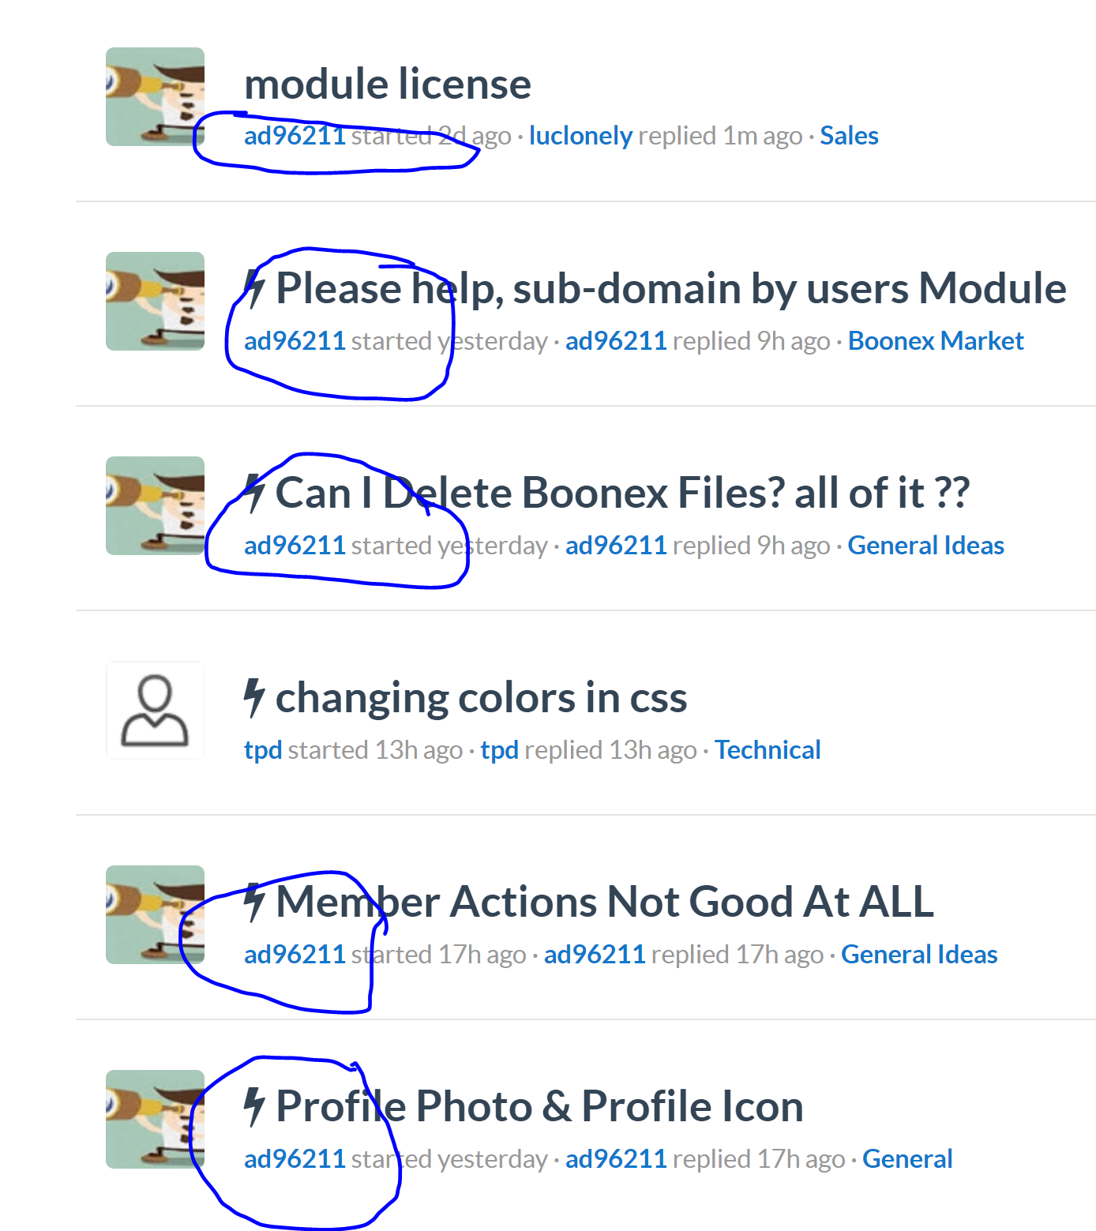The width and height of the screenshot is (1096, 1231).
Task: Open "Member Actions Not Good At ALL" topic
Action: point(605,902)
